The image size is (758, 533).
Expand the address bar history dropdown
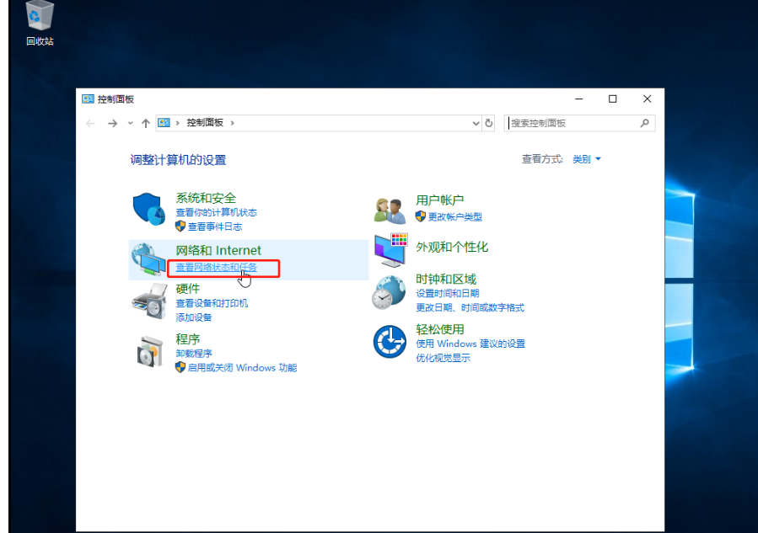pyautogui.click(x=476, y=123)
